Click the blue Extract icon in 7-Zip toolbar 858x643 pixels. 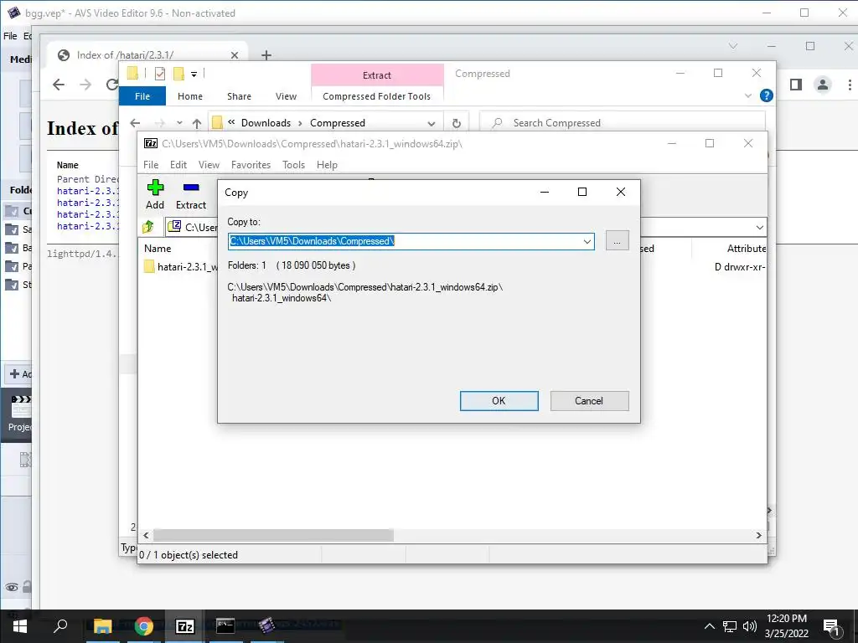click(x=191, y=188)
